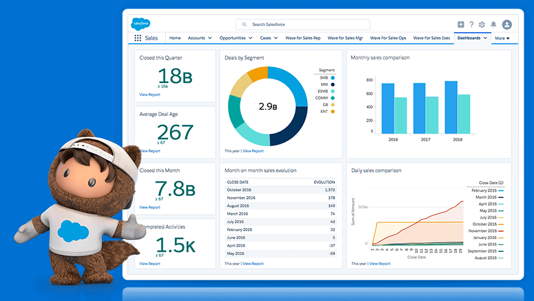Image resolution: width=534 pixels, height=301 pixels.
Task: Sort by the CLOSE DATE column header
Action: [238, 182]
